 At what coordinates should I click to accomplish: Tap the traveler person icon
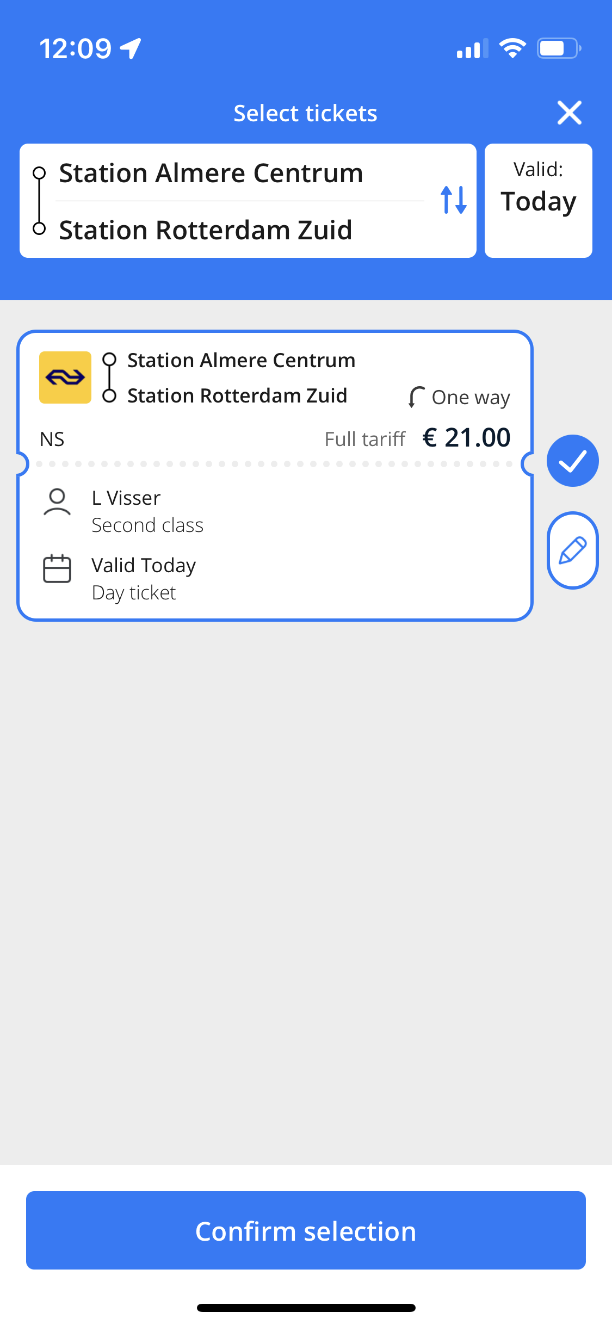point(57,502)
